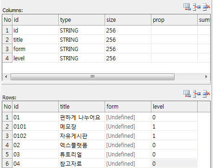Click the 'level' header in Rows grid
The height and width of the screenshot is (168, 213).
tap(174, 107)
